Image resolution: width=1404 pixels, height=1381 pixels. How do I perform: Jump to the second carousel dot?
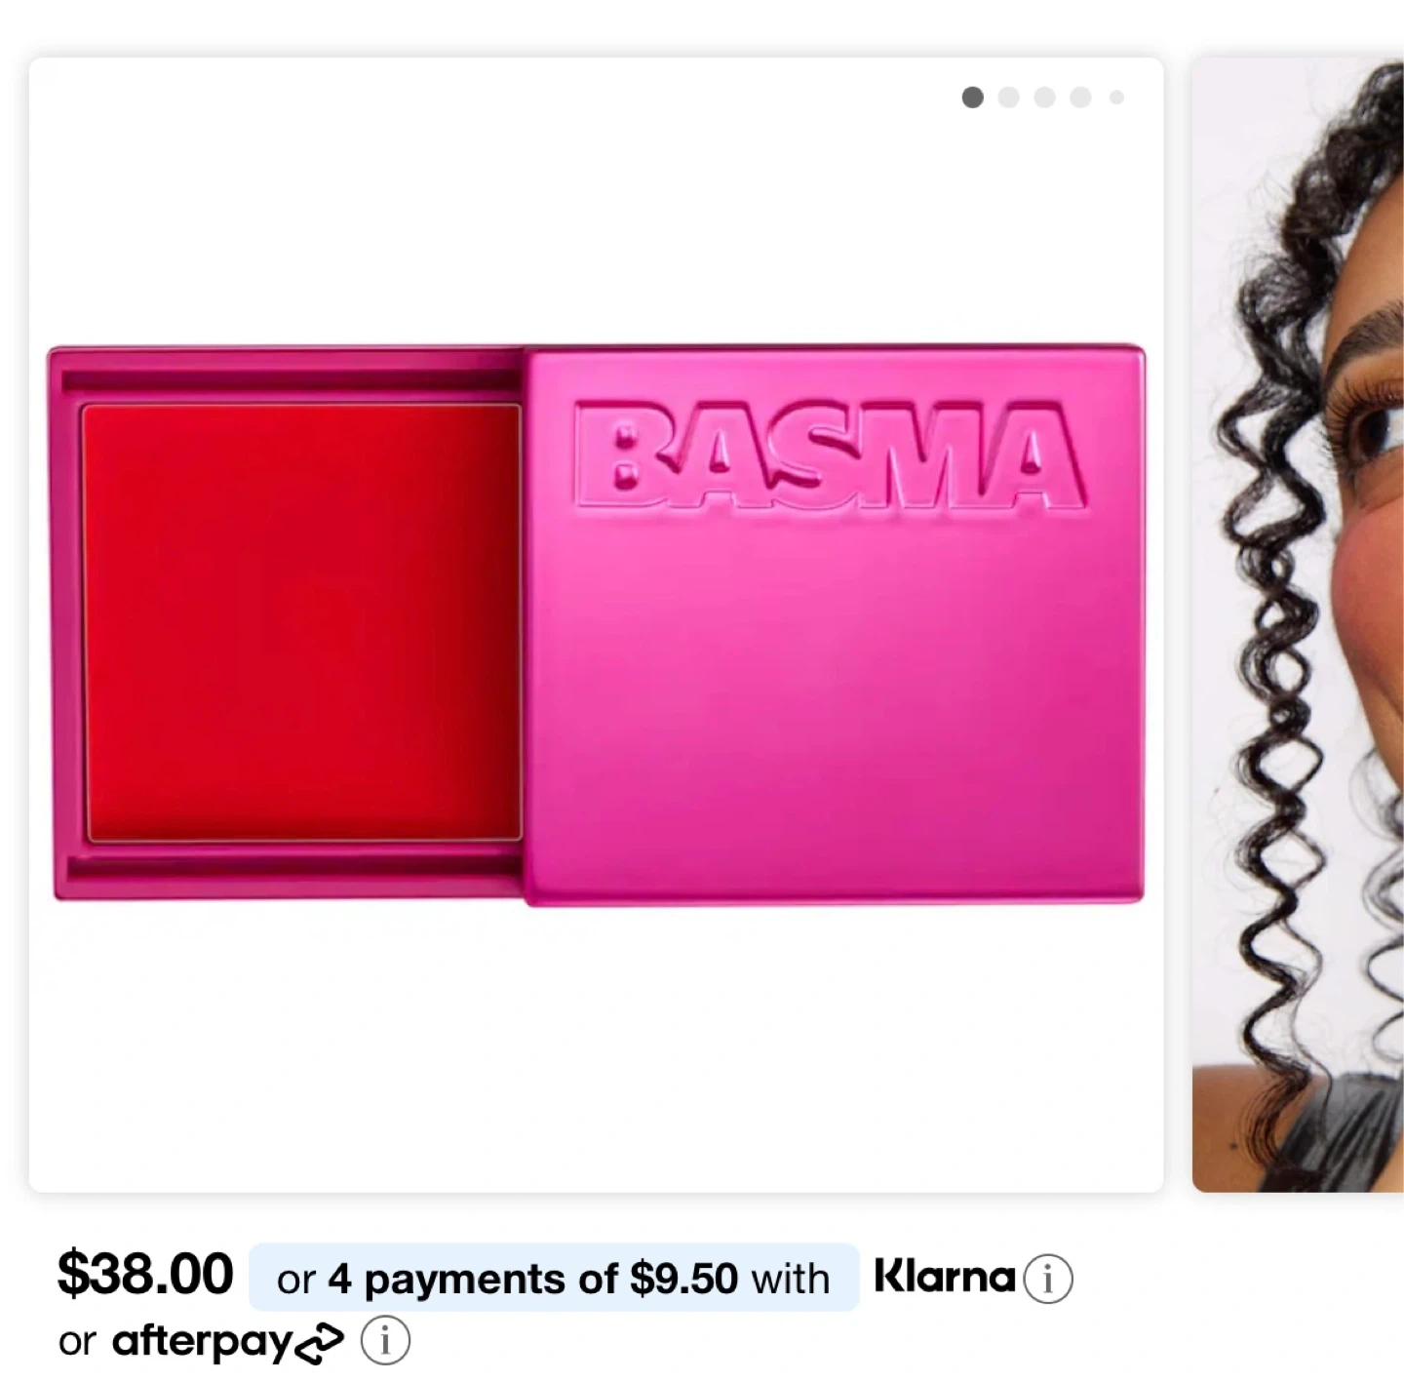[1008, 98]
